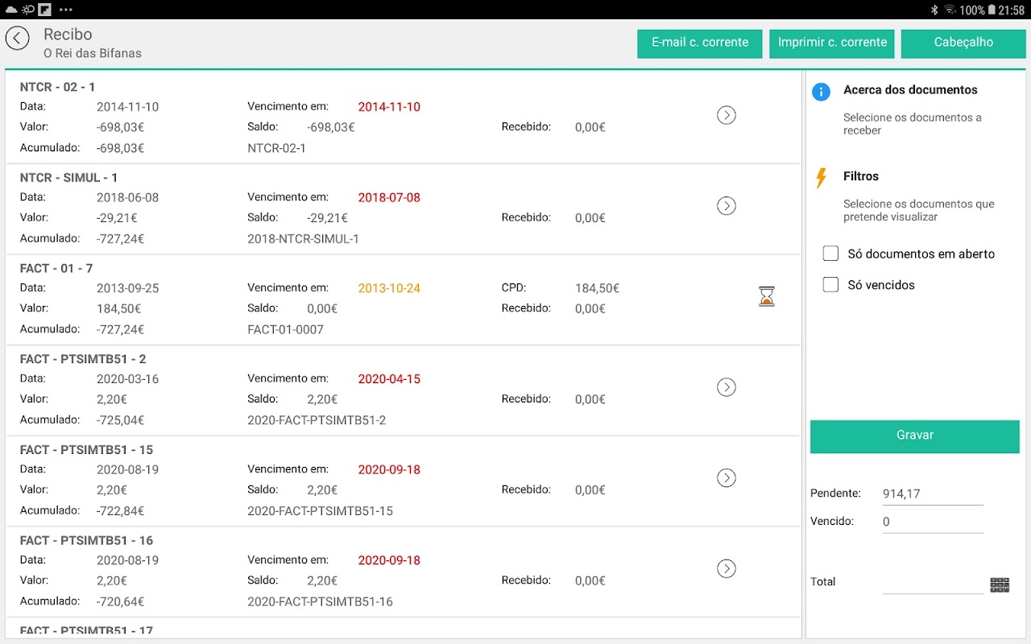Tap the due date 2018-07-08

pos(389,198)
